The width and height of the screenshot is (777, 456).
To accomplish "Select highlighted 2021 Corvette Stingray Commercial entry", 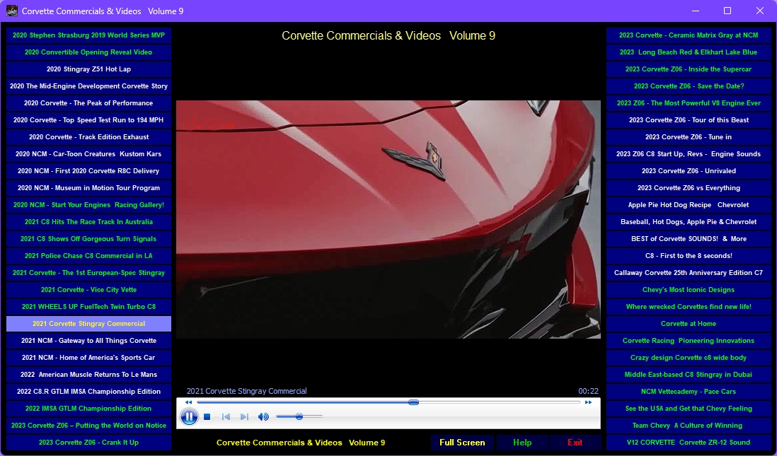I will click(88, 324).
